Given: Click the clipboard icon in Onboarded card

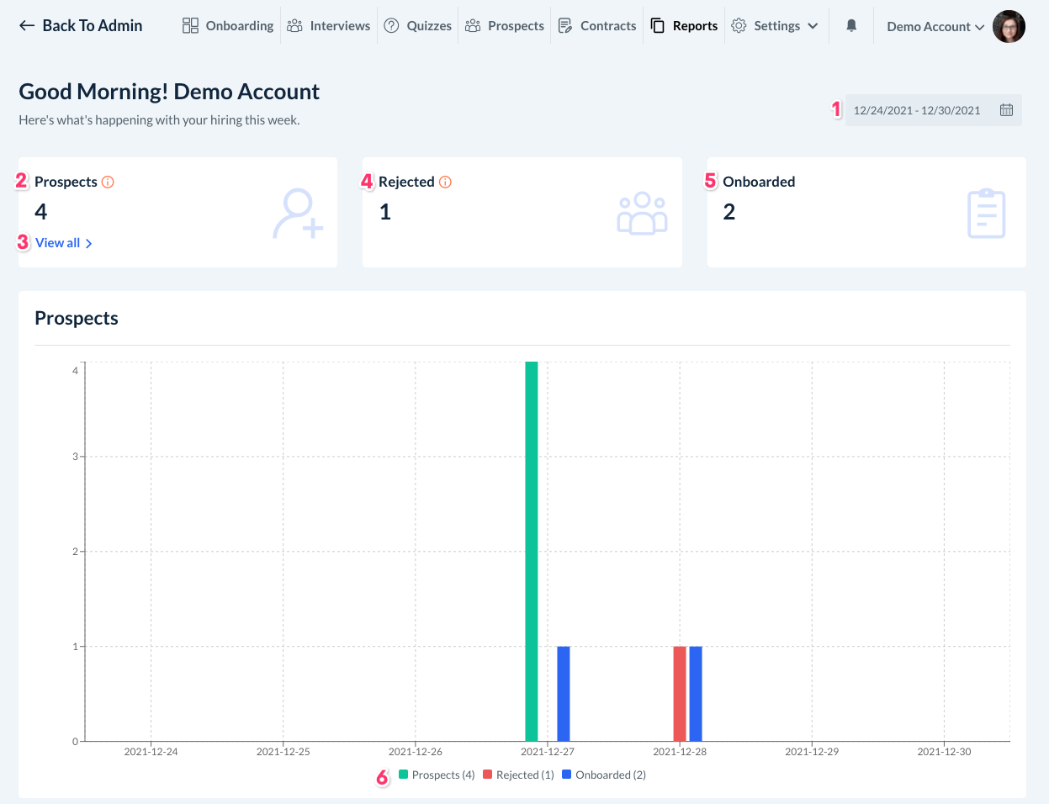Looking at the screenshot, I should [x=986, y=214].
